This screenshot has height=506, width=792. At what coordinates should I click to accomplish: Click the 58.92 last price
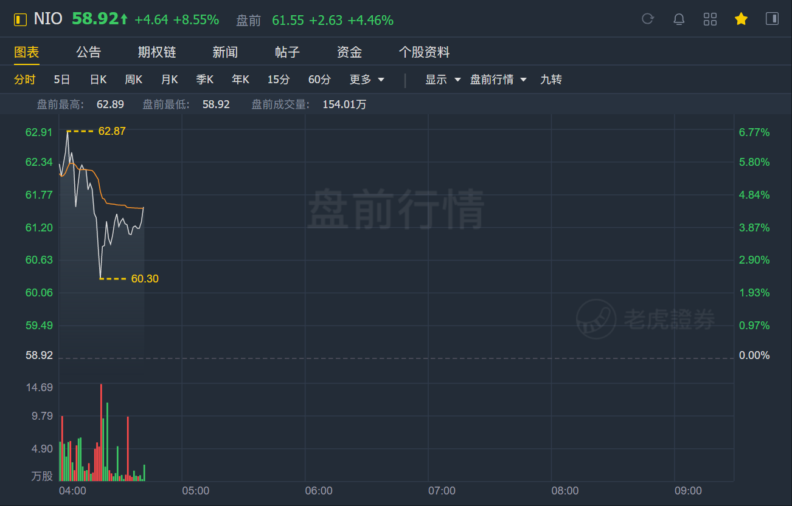[x=96, y=19]
